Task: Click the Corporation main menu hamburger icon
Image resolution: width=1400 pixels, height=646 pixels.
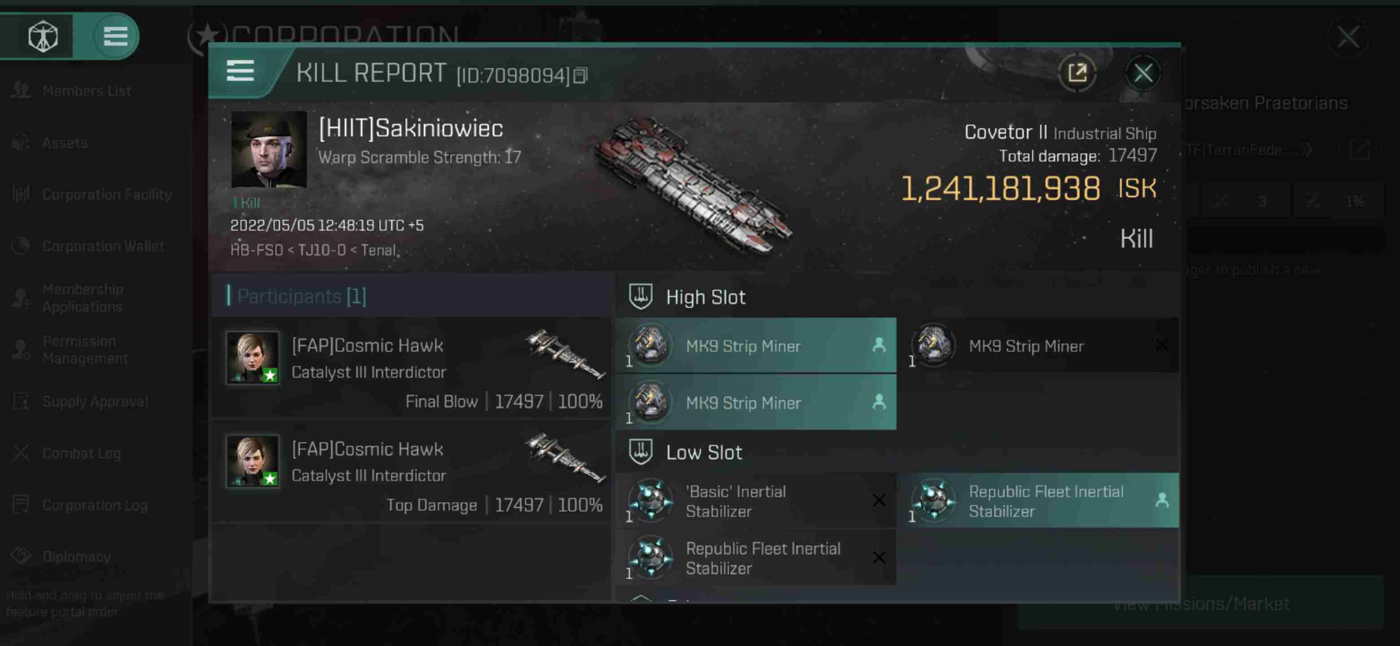Action: [114, 35]
